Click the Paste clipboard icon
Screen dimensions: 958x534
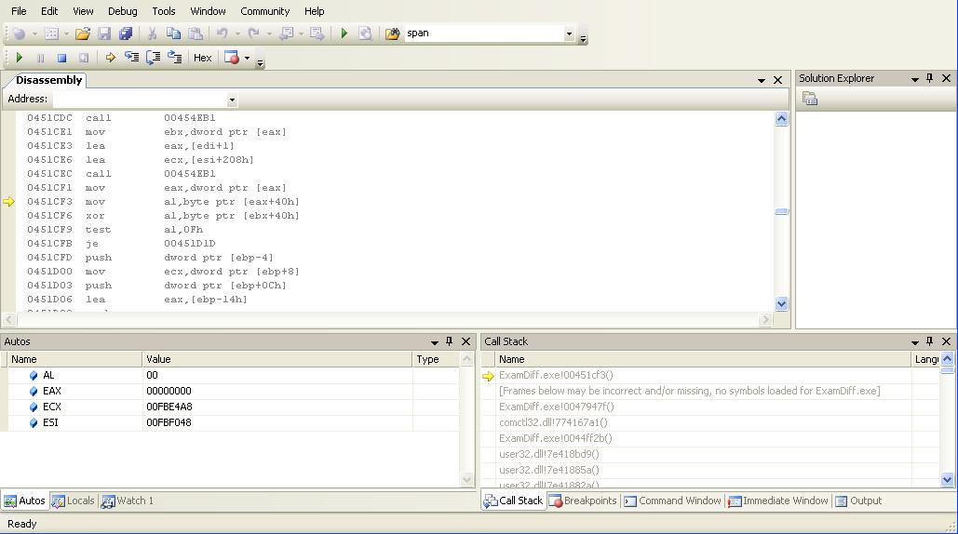click(196, 33)
